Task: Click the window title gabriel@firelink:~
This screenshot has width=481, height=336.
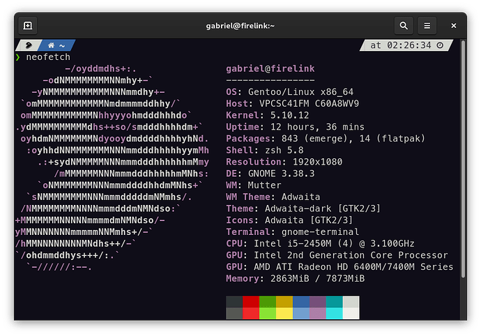Action: [x=240, y=26]
